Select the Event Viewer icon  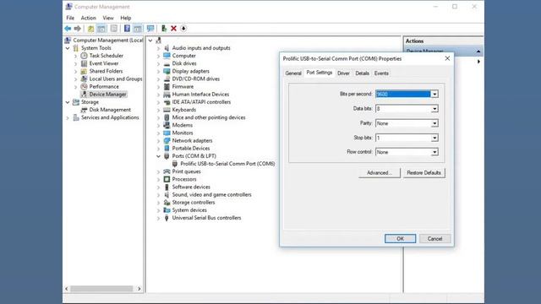coord(84,63)
